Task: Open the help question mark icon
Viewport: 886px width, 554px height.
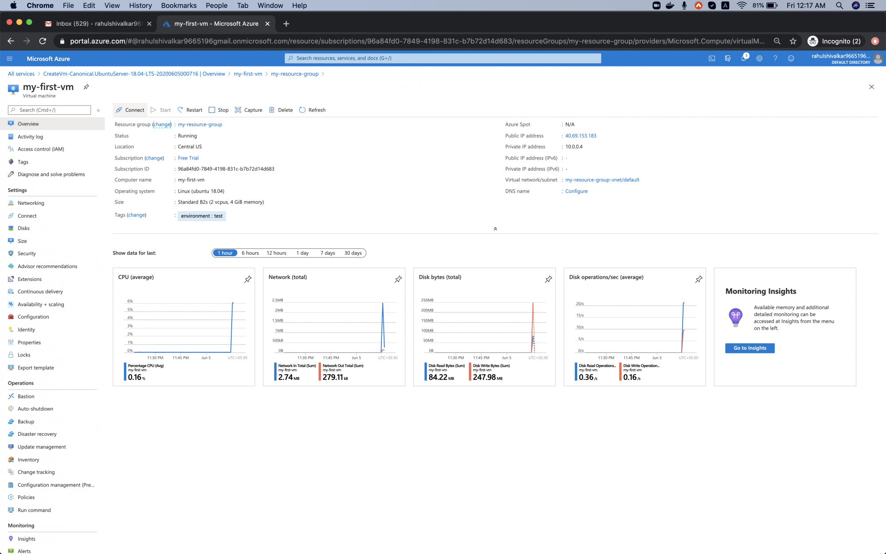Action: (775, 58)
